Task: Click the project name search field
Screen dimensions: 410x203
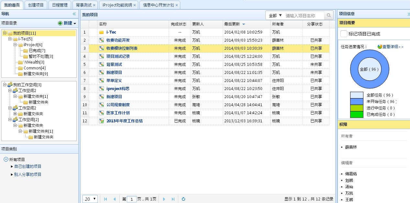Action: tap(304, 15)
